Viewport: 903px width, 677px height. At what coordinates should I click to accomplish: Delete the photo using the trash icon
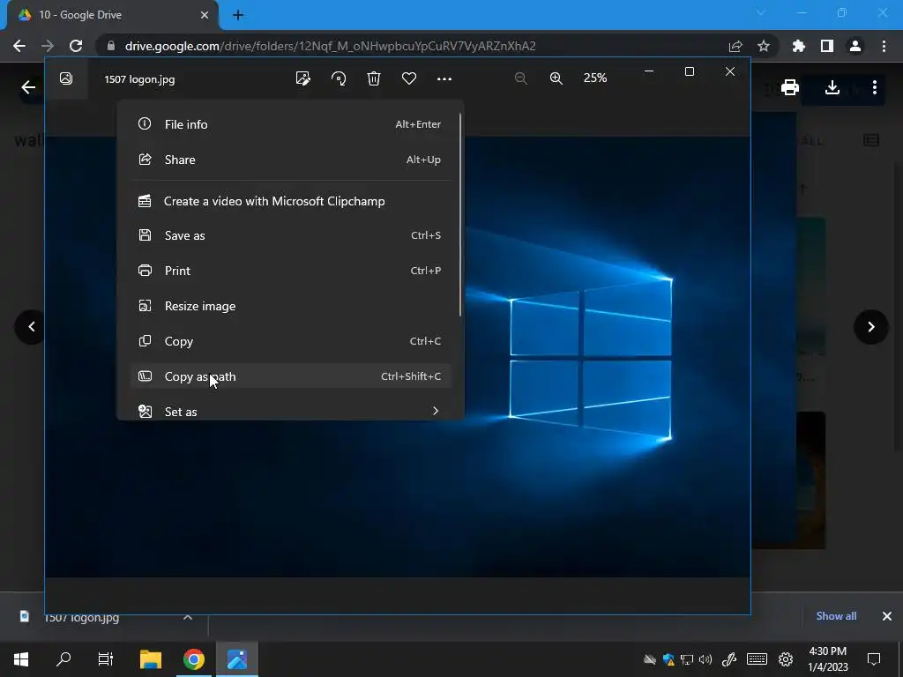coord(374,78)
